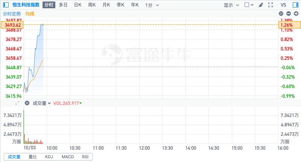Toggle the left sidebar panel icon
Viewport: 301px width, 162px height.
[6, 5]
